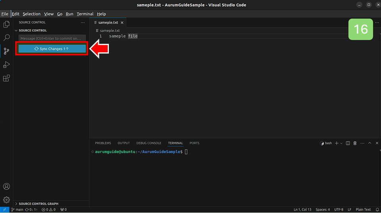
Task: Click sameple.txt in the breadcrumb
Action: [x=110, y=30]
